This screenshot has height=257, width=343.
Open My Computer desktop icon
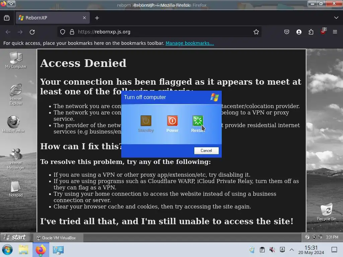tap(16, 61)
